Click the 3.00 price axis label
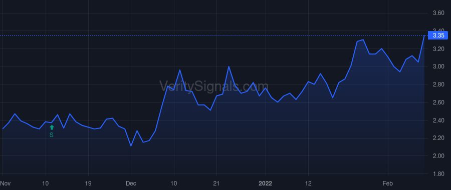This screenshot has height=190, width=451. [x=438, y=67]
